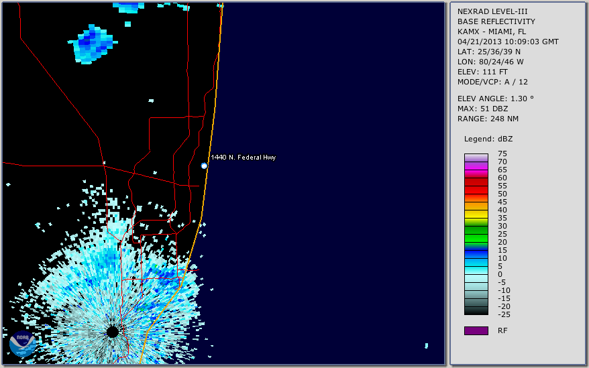Click the -25 dBZ black legend swatch
589x368 pixels.
coord(476,311)
